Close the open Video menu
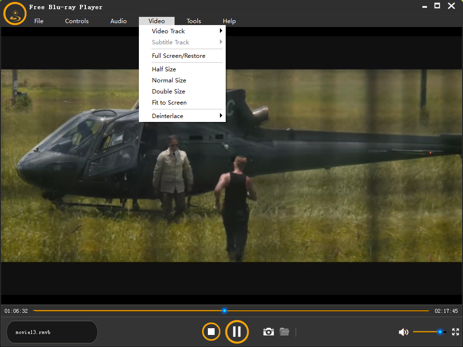463x347 pixels. click(x=156, y=21)
